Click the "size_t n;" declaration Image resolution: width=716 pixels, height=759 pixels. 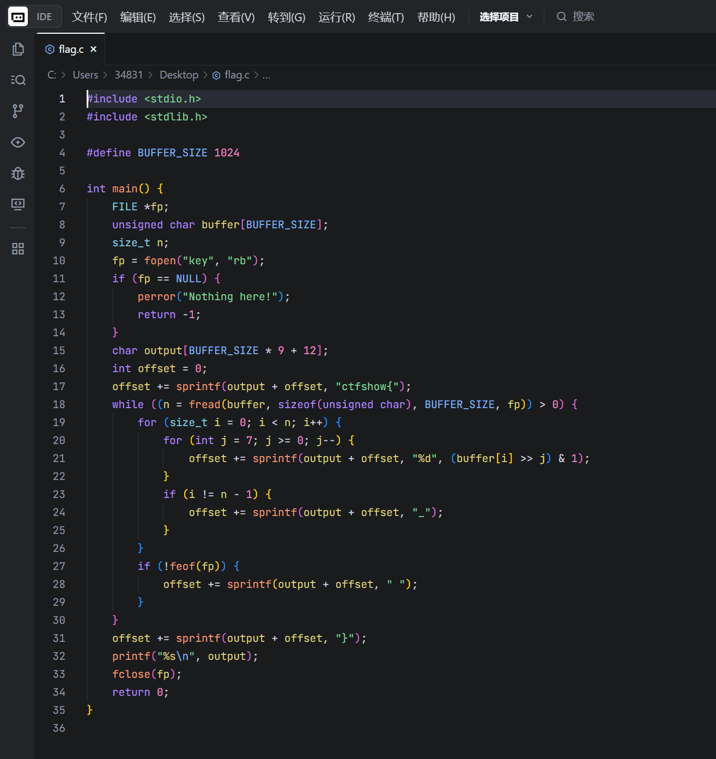(141, 242)
